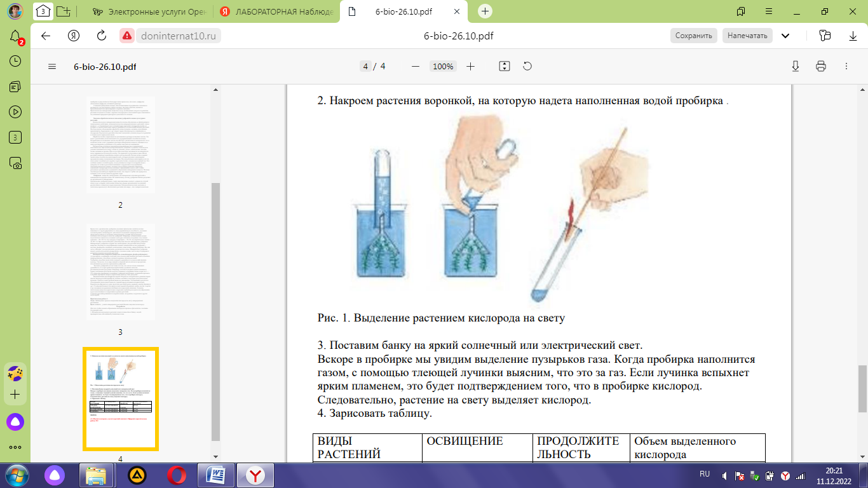The image size is (868, 488).
Task: Open Windows Start menu
Action: point(16,475)
